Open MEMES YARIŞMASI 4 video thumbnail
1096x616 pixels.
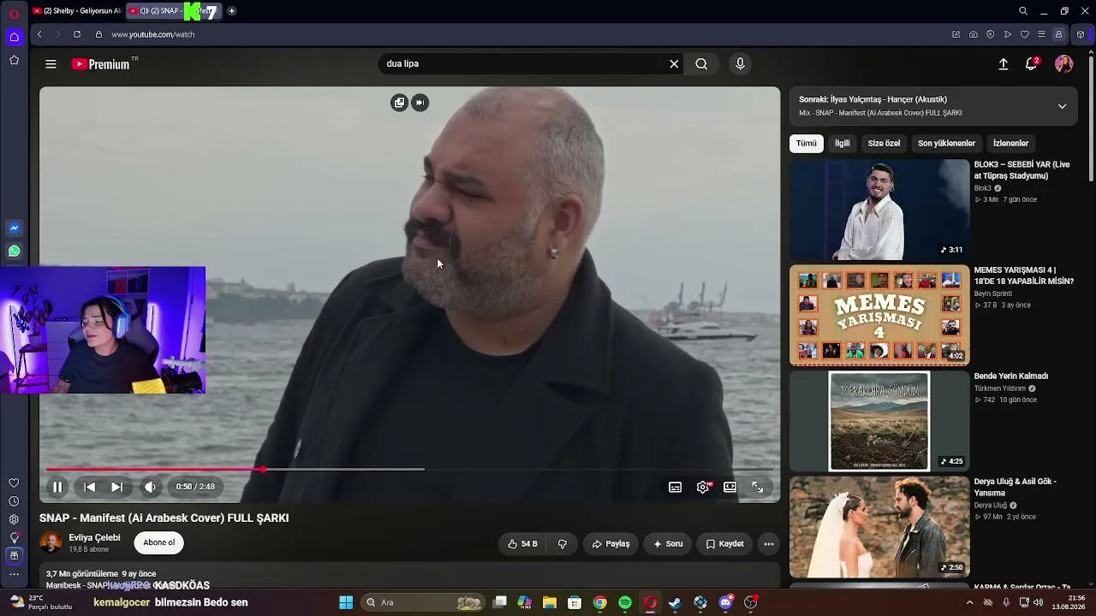879,315
